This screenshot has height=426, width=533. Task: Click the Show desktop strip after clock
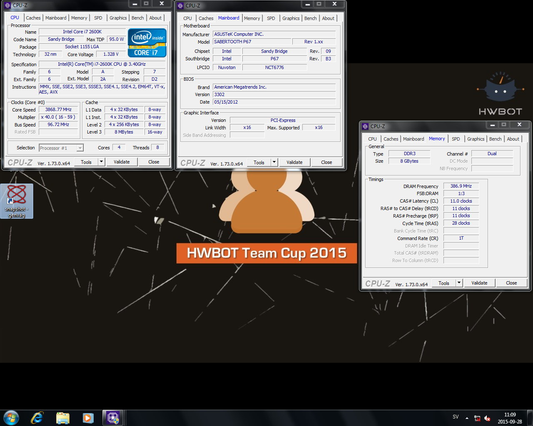(530, 418)
